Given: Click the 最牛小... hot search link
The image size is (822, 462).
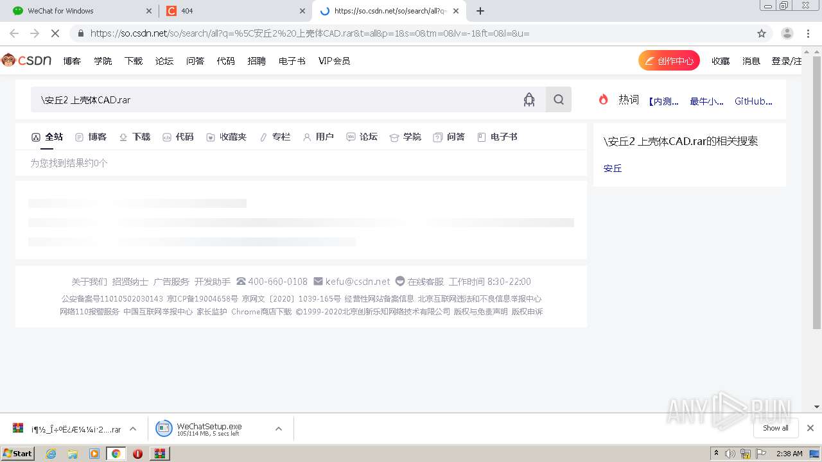Looking at the screenshot, I should (706, 101).
